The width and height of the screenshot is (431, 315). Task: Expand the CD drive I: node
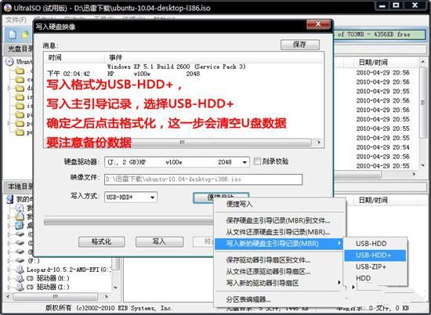[x=9, y=288]
